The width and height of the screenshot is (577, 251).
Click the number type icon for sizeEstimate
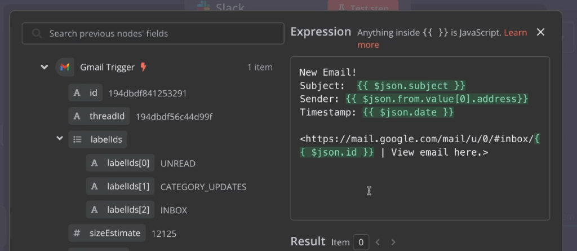[77, 233]
